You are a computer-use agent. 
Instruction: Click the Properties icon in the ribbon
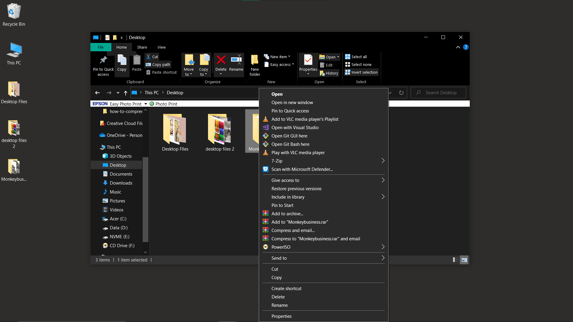(308, 60)
